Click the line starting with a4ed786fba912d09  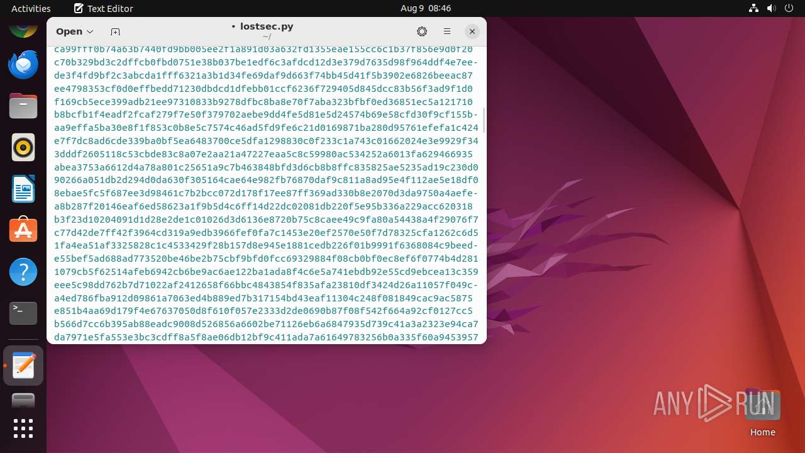[x=264, y=298]
